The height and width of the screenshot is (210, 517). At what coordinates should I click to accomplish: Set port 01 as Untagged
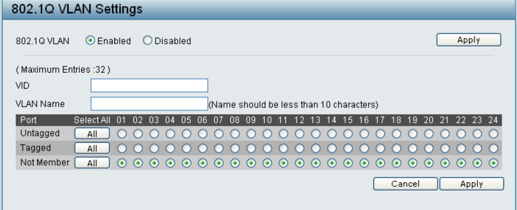[122, 133]
